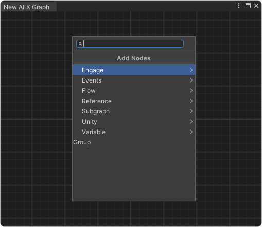Expand Subgraph using its chevron arrow
This screenshot has height=227, width=262.
coord(191,111)
